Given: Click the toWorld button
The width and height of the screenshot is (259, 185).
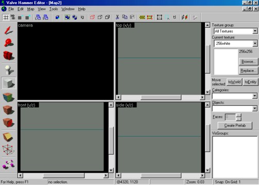Looking at the screenshot, I should [x=234, y=82].
